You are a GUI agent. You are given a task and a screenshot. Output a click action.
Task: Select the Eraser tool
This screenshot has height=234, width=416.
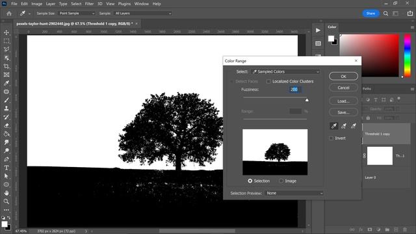[6, 125]
